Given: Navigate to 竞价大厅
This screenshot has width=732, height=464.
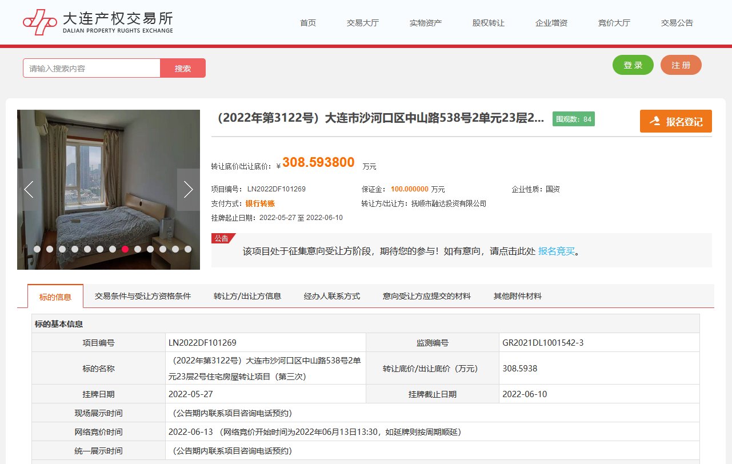Looking at the screenshot, I should [614, 23].
